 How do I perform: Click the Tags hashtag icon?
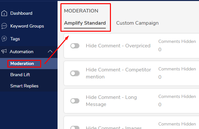pos(4,39)
